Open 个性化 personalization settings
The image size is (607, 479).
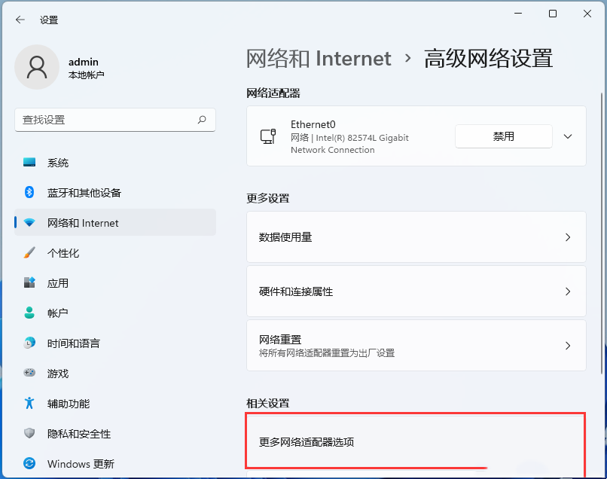click(29, 252)
